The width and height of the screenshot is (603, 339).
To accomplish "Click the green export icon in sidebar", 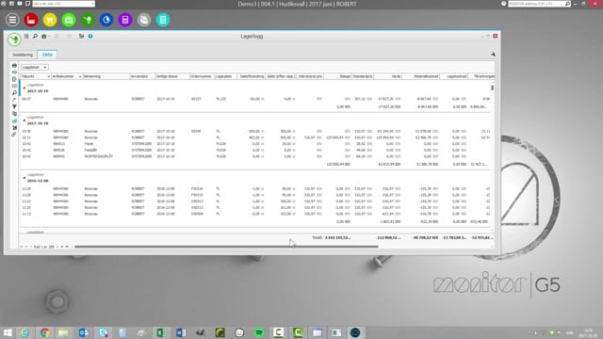I will pyautogui.click(x=14, y=79).
